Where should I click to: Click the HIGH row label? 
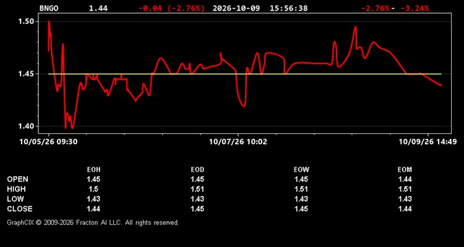pos(16,189)
